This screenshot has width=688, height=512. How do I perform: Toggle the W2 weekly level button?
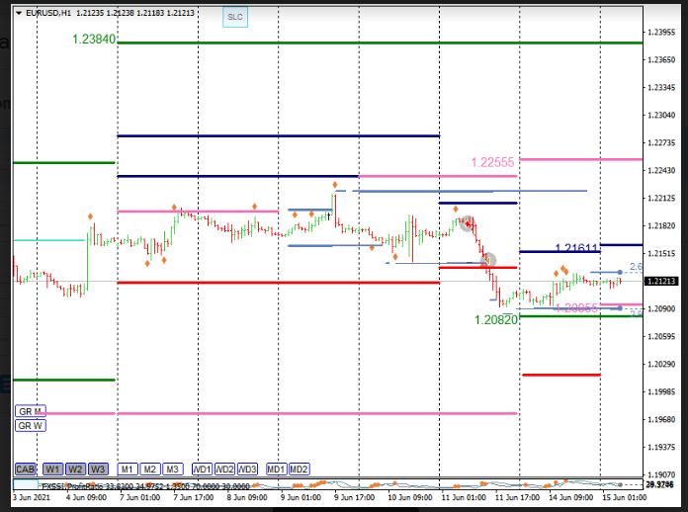click(76, 469)
